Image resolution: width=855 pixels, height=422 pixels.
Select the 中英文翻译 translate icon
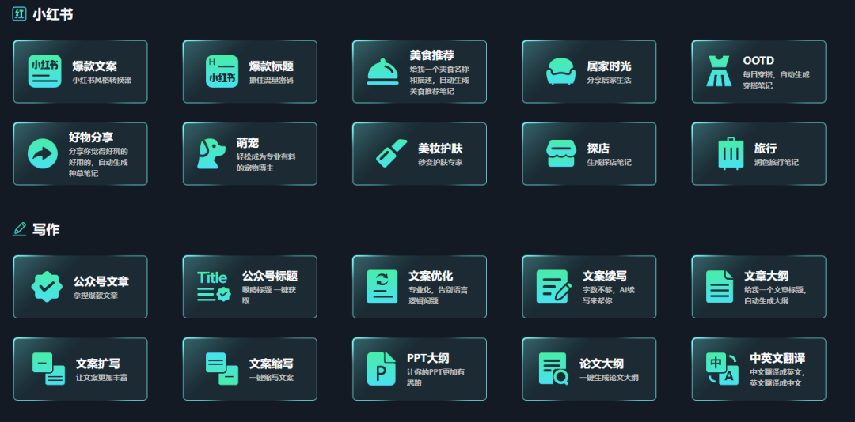[x=720, y=369]
